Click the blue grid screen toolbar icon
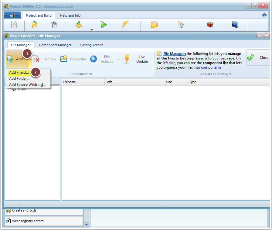The width and height of the screenshot is (272, 230). click(x=235, y=25)
